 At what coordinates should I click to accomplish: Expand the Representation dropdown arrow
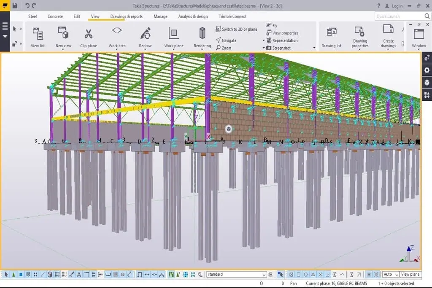[263, 40]
